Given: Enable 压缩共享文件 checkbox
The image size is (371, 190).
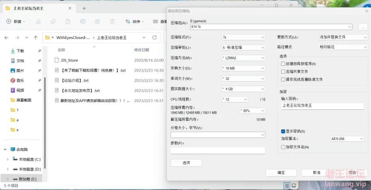Looking at the screenshot, I should [283, 71].
